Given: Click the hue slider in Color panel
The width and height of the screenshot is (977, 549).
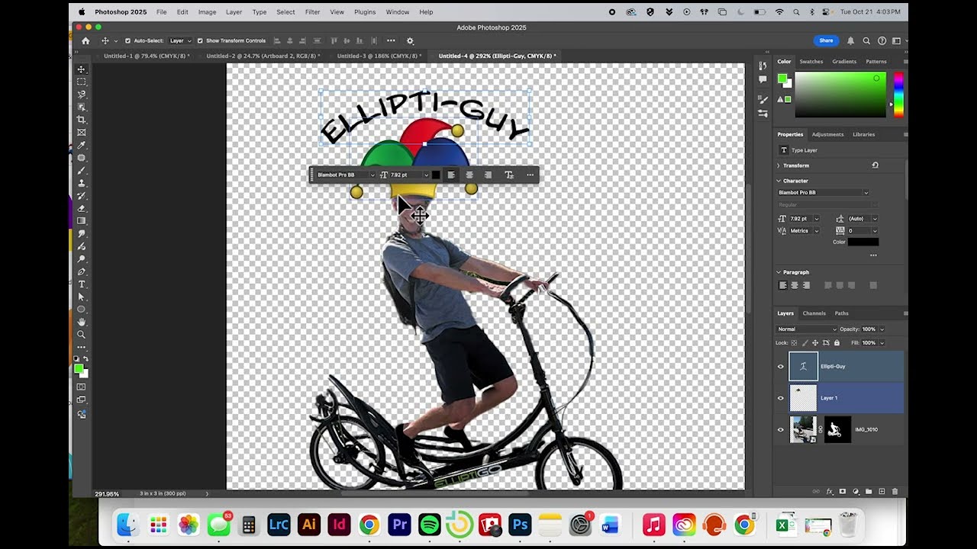Looking at the screenshot, I should tap(898, 95).
